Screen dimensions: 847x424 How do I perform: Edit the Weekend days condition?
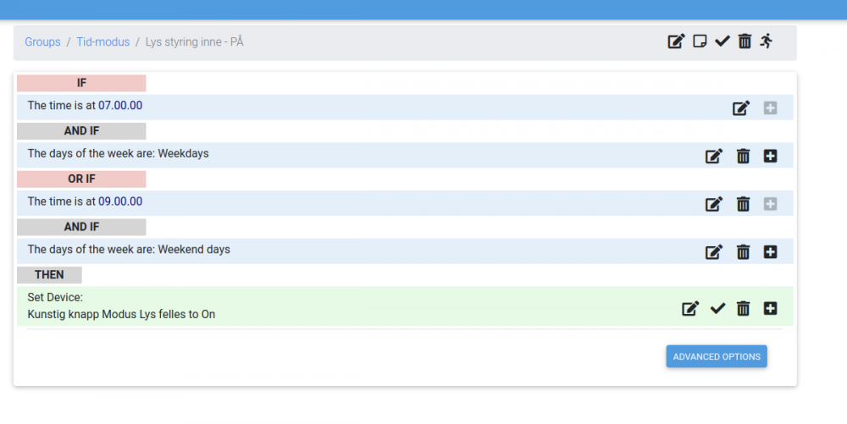pyautogui.click(x=714, y=252)
